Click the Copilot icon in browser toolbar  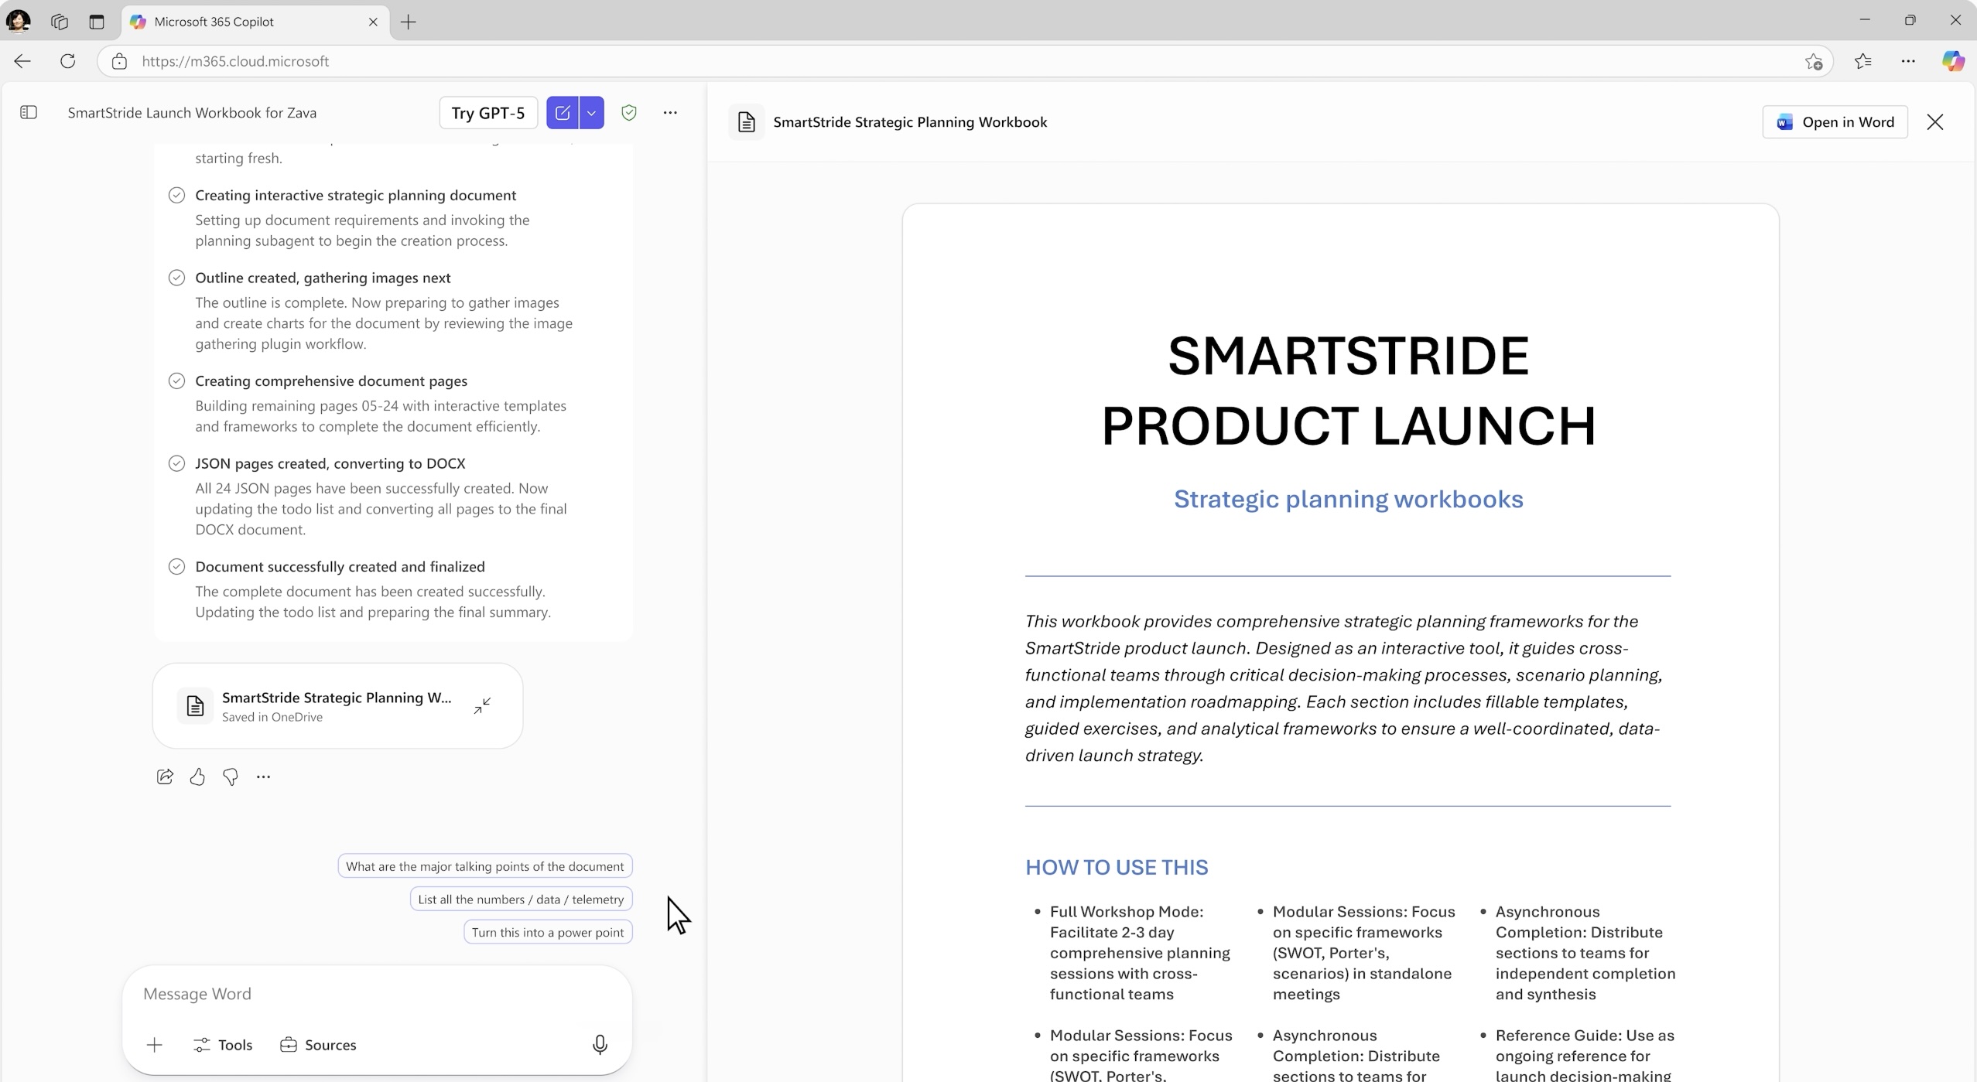(x=1952, y=61)
